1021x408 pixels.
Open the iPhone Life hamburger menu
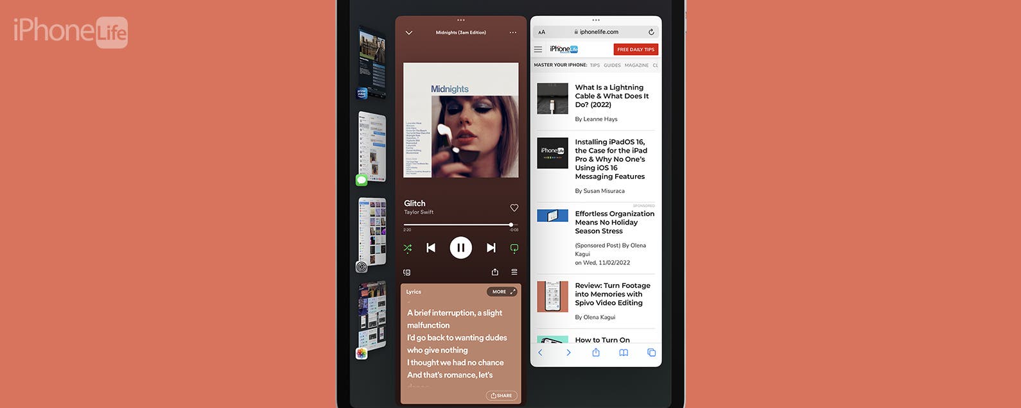(538, 49)
